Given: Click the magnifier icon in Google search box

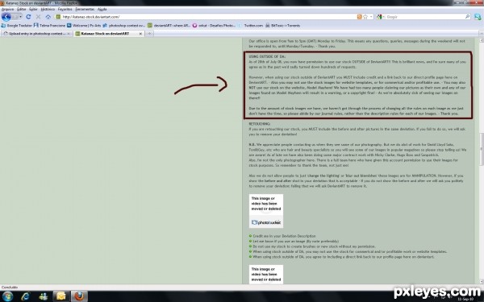Looking at the screenshot, I should tap(467, 17).
